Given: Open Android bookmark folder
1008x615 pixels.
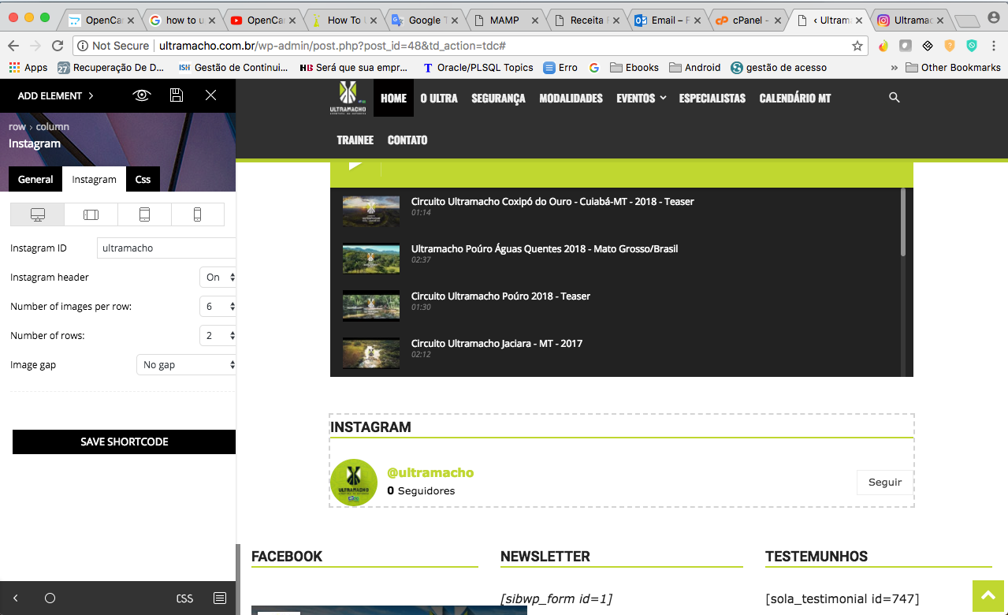Looking at the screenshot, I should pos(694,68).
